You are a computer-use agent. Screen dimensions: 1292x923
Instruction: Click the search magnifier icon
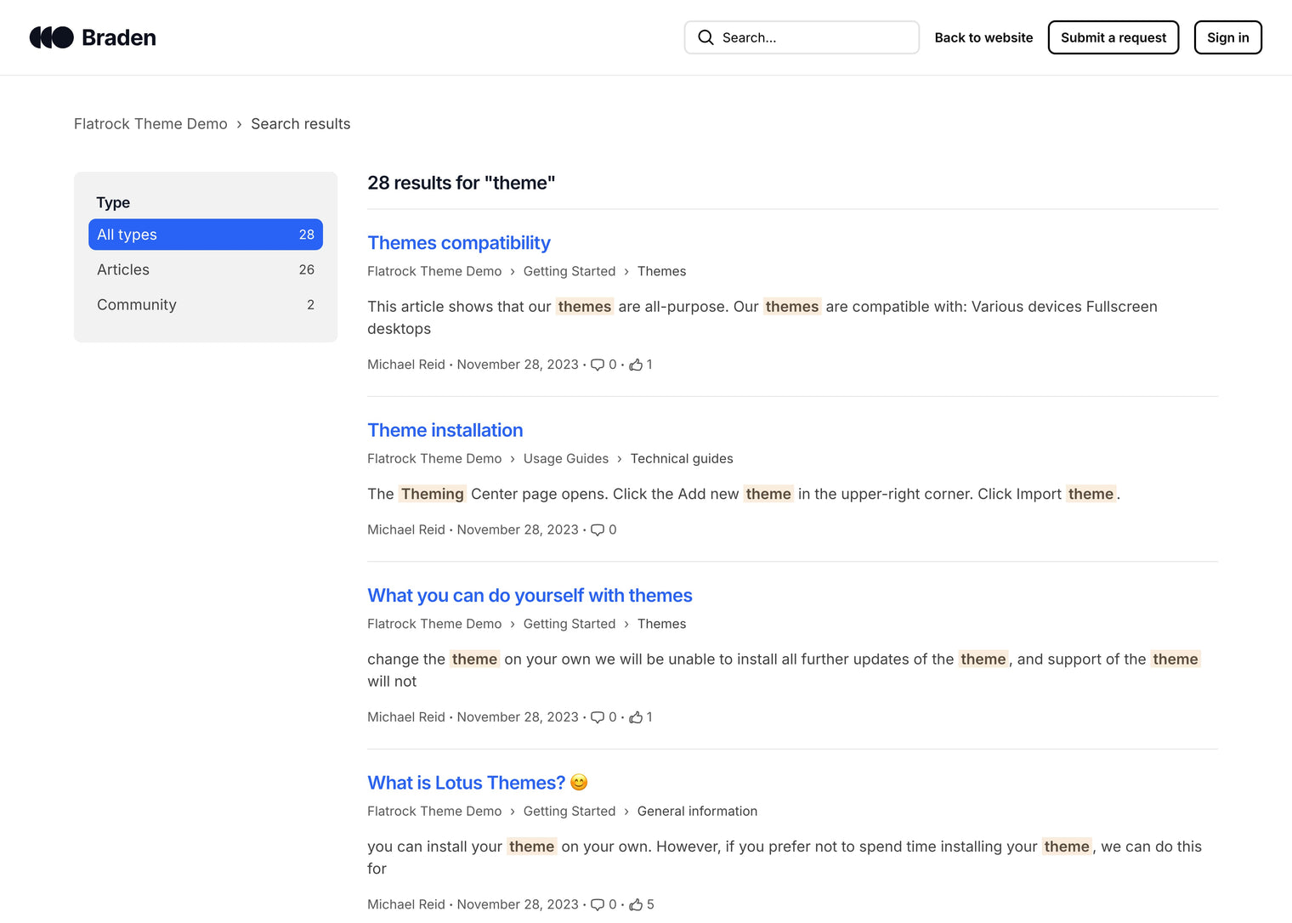click(x=705, y=37)
